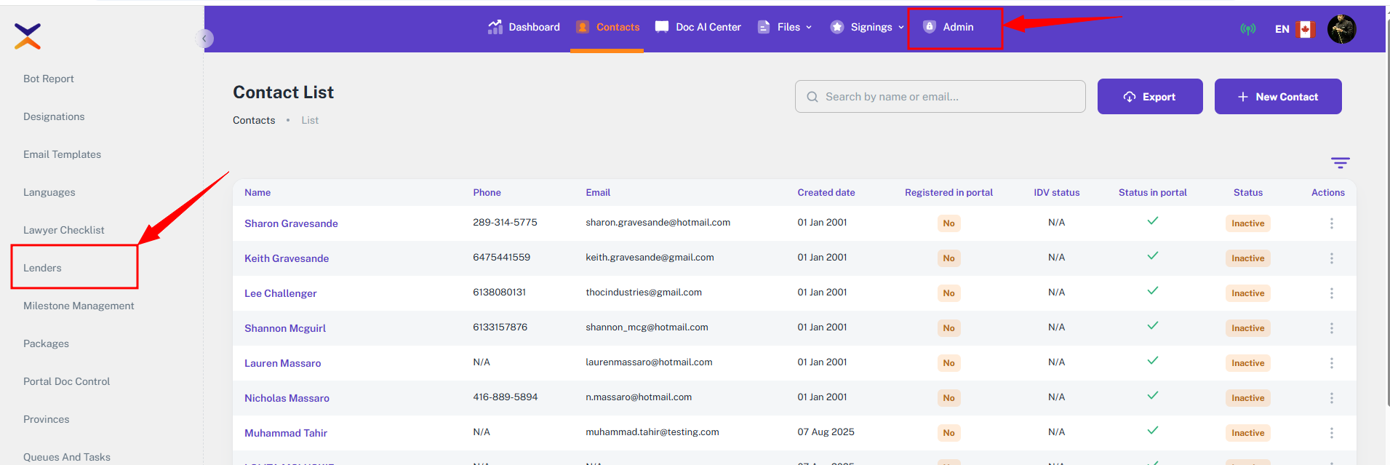The image size is (1390, 465).
Task: Click the app logo in the sidebar
Action: point(28,36)
